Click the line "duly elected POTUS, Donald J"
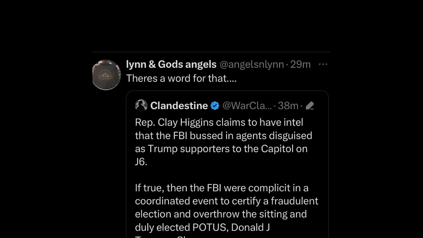The image size is (423, 238). pyautogui.click(x=202, y=227)
